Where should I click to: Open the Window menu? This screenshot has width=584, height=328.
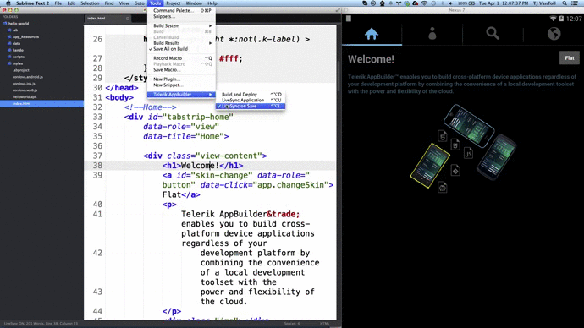(194, 3)
